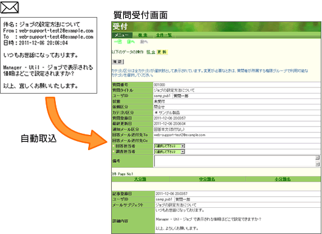This screenshot has height=234, width=322.
Task: Click the 備考 scrollbar down arrow
Action: 318,164
